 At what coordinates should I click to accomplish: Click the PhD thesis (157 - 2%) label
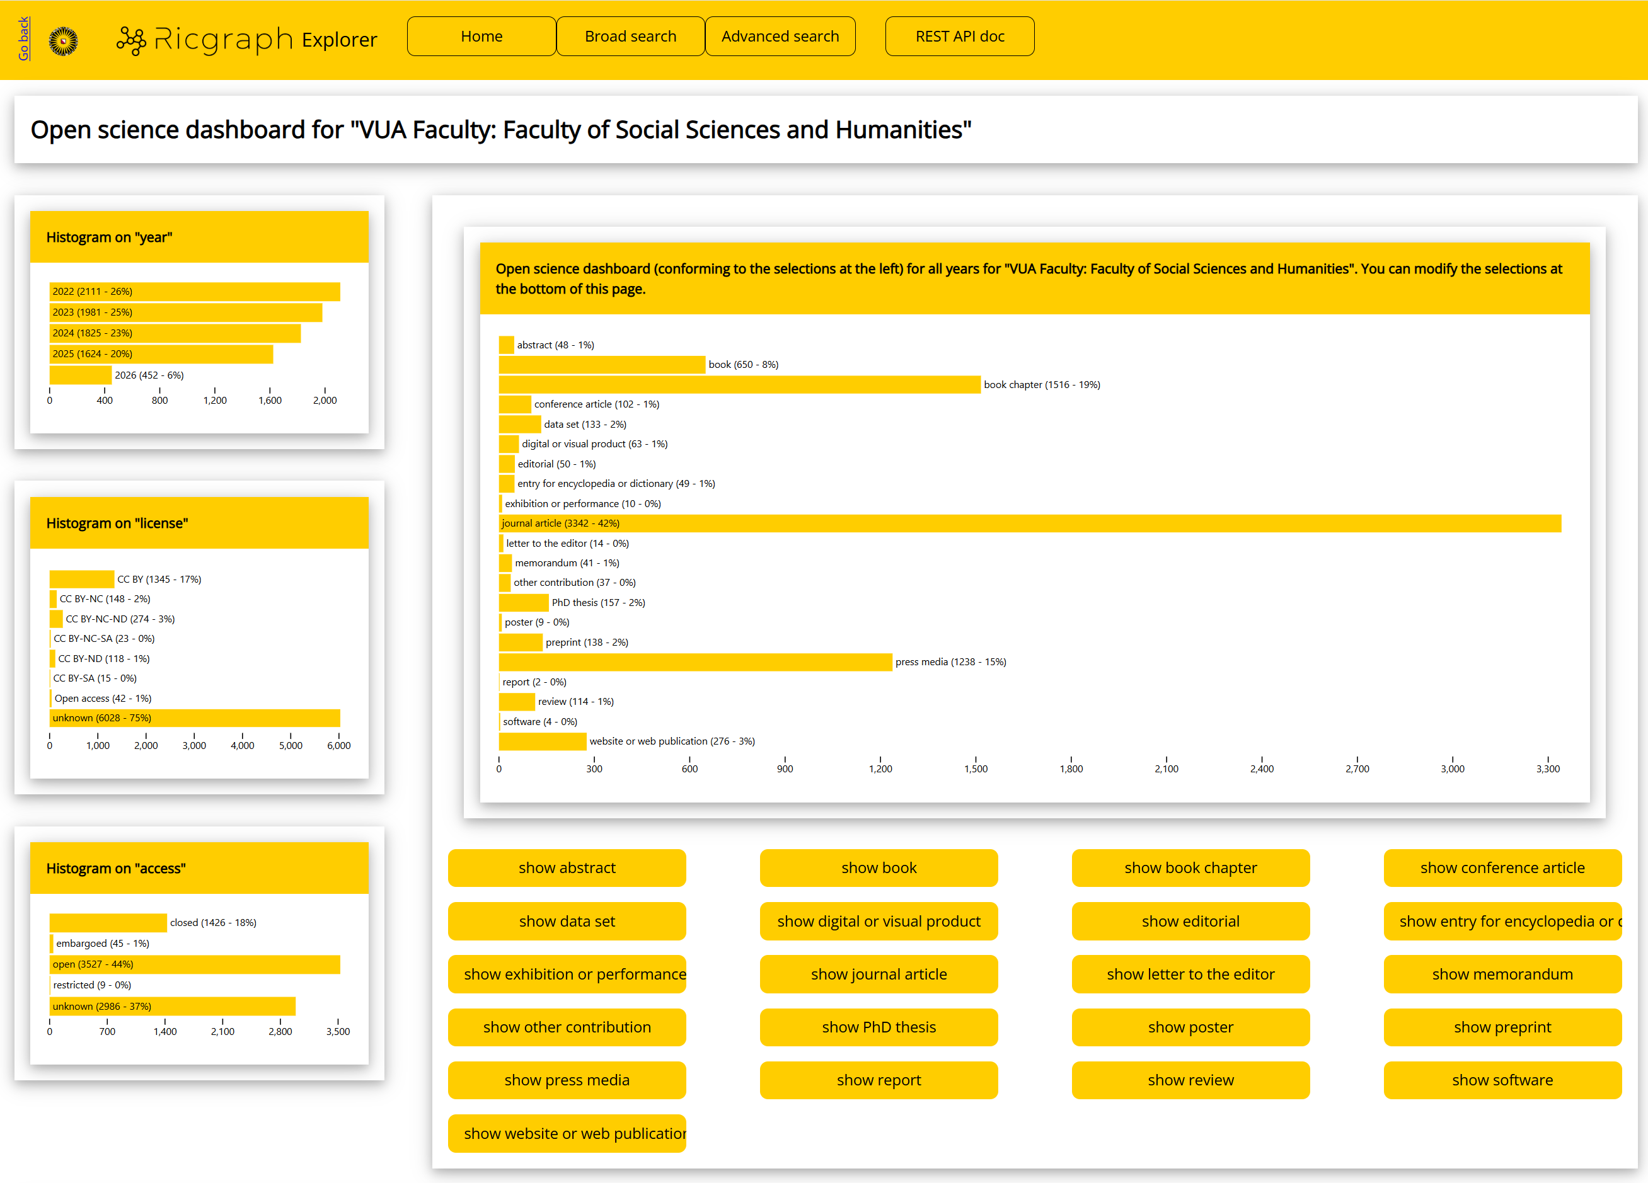tap(598, 602)
